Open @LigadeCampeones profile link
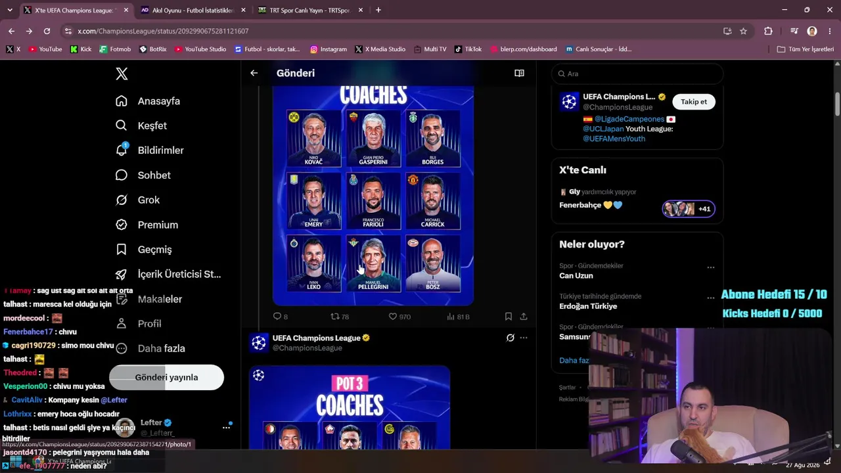 pyautogui.click(x=629, y=119)
